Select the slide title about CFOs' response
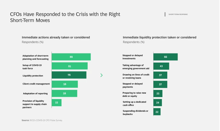The height and width of the screenshot is (131, 220). tap(65, 17)
